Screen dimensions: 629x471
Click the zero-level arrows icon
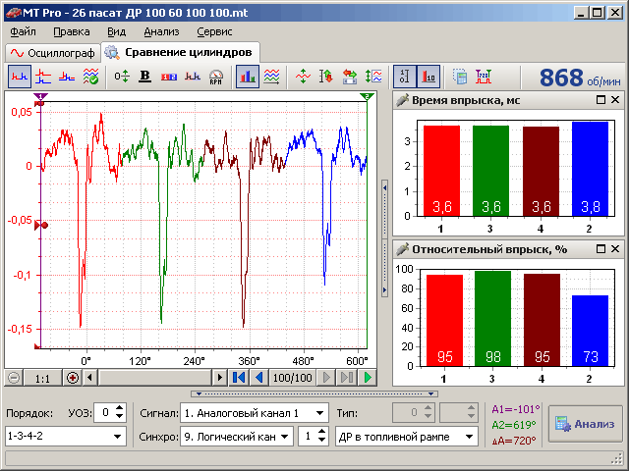[x=121, y=77]
